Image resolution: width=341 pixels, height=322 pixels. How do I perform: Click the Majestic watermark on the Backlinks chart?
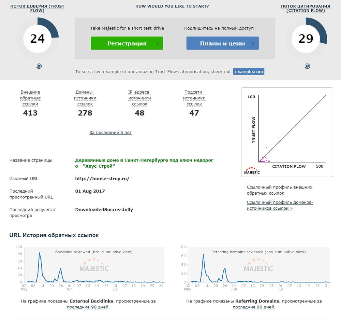tap(94, 265)
